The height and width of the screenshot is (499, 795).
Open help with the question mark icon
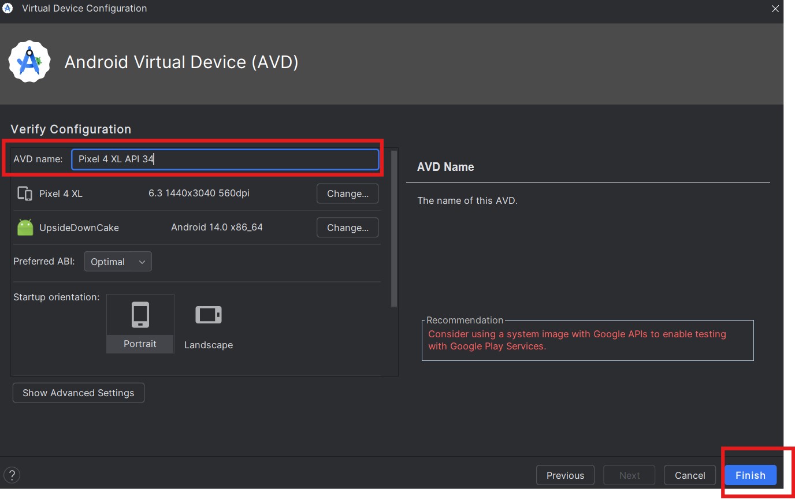tap(12, 475)
